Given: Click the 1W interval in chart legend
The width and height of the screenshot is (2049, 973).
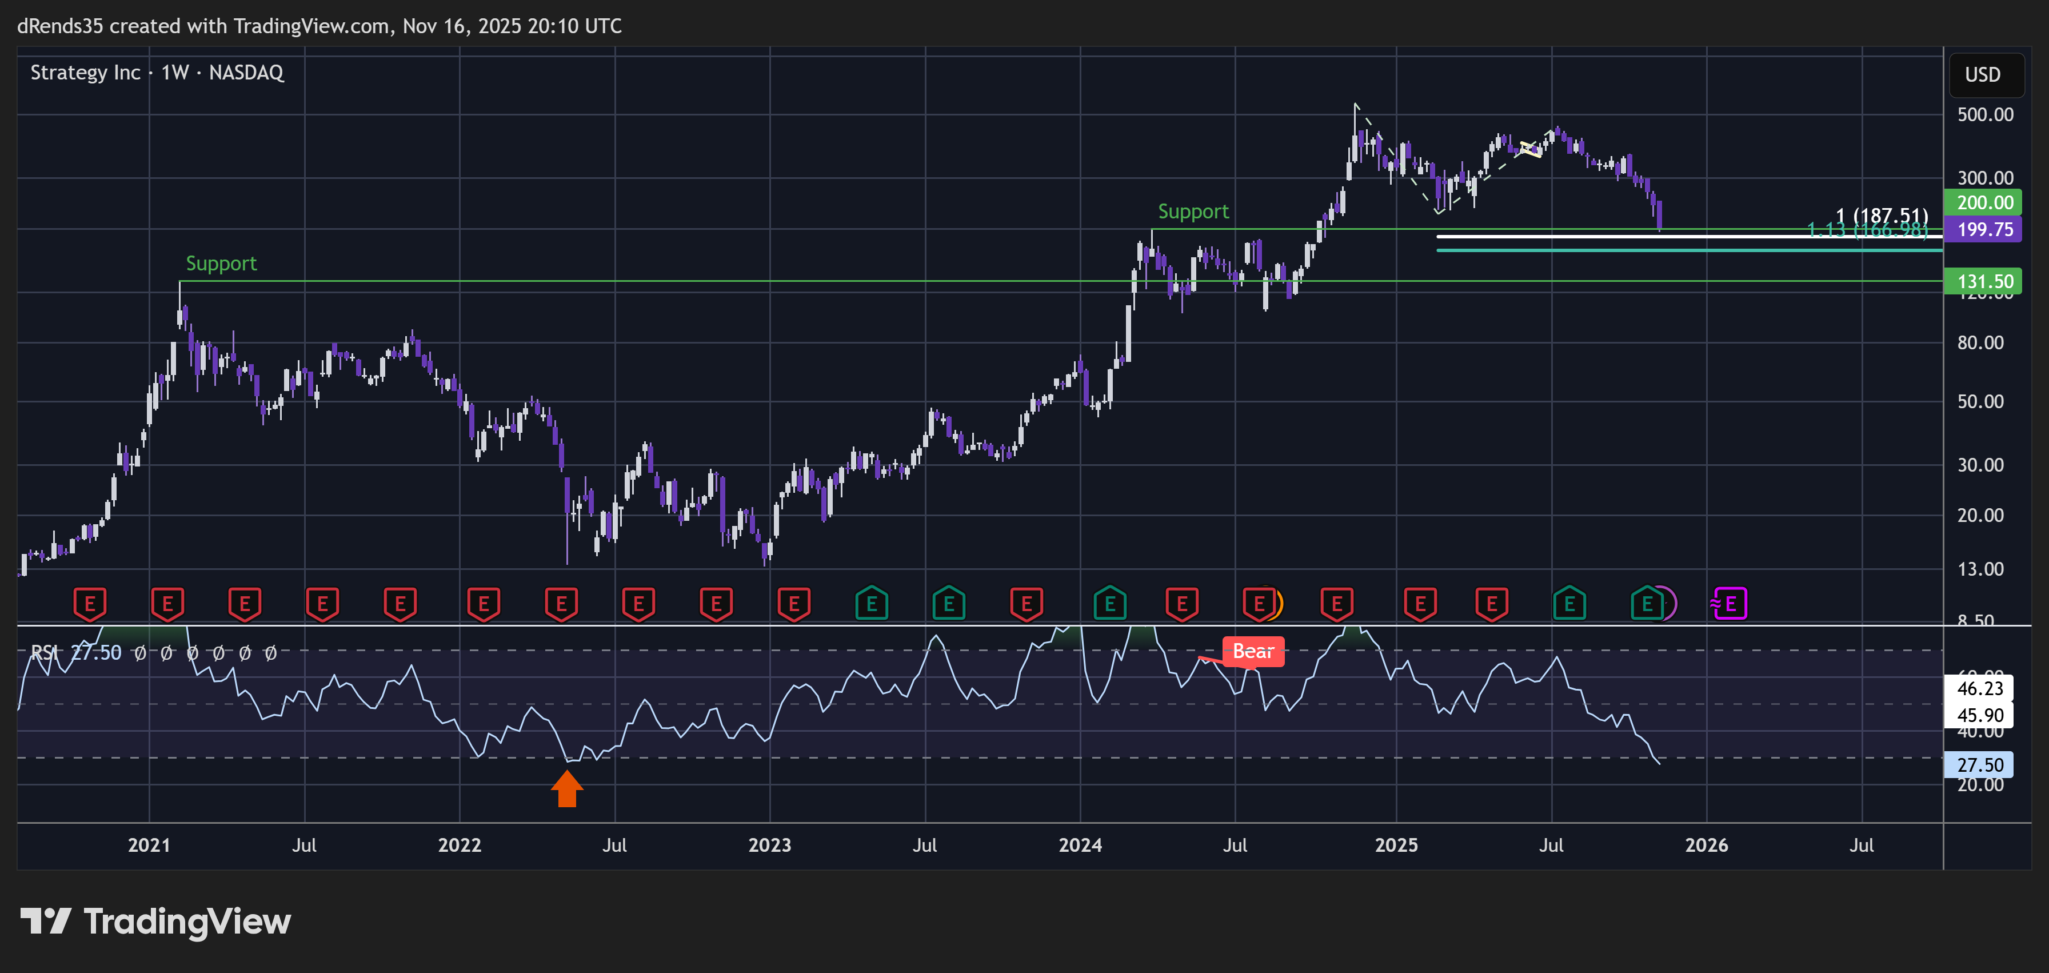Looking at the screenshot, I should click(175, 73).
